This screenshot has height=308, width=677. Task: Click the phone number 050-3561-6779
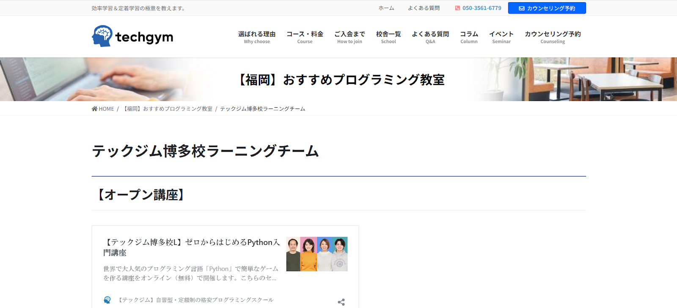point(482,8)
